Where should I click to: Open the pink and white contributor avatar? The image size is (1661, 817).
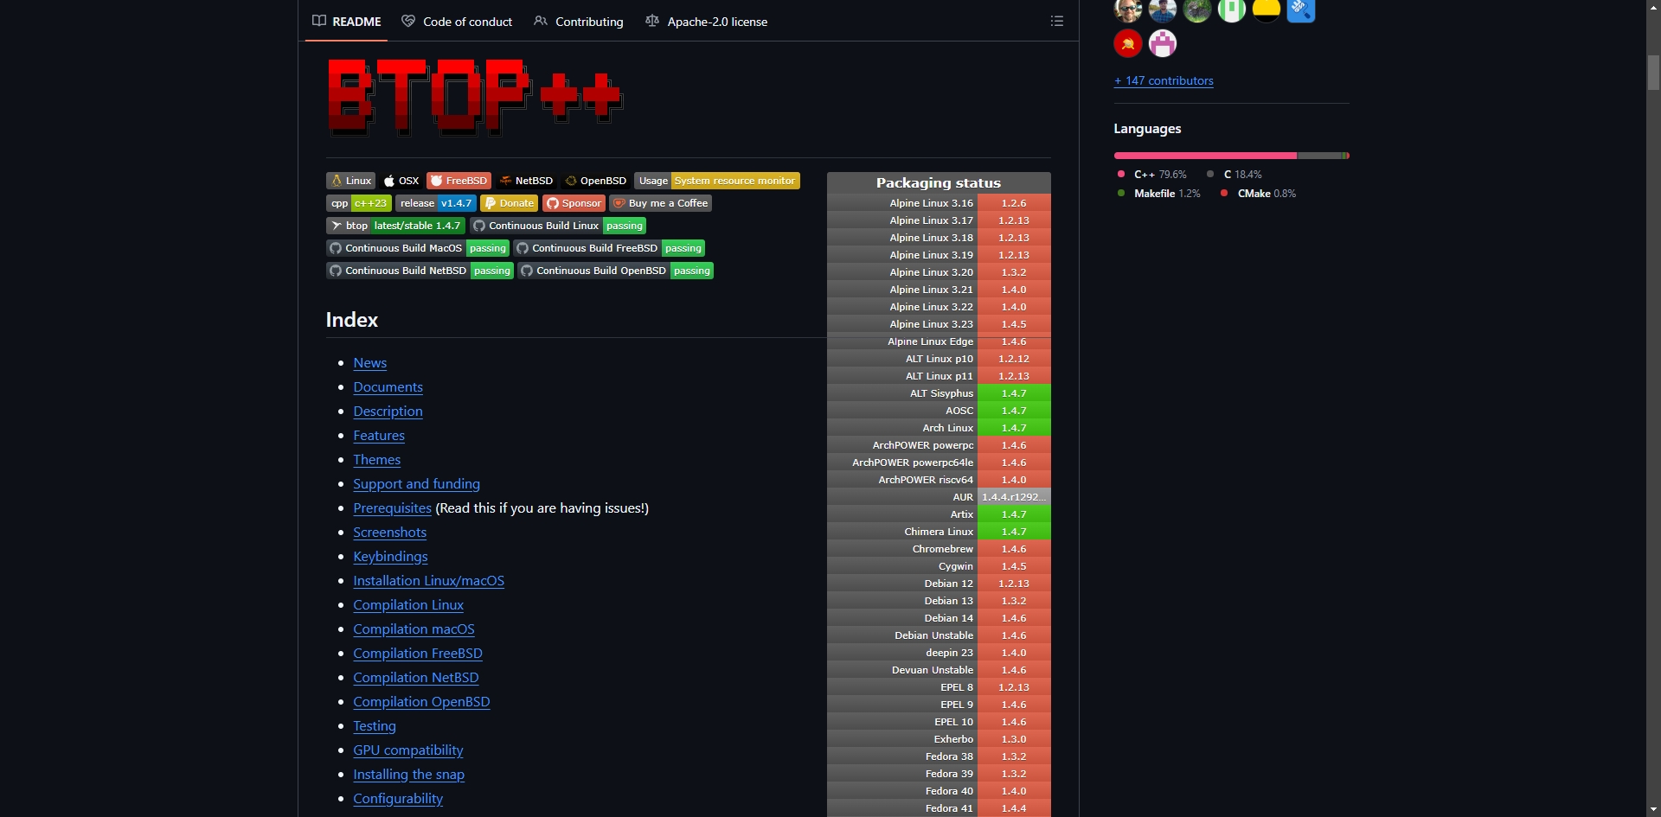[1163, 43]
